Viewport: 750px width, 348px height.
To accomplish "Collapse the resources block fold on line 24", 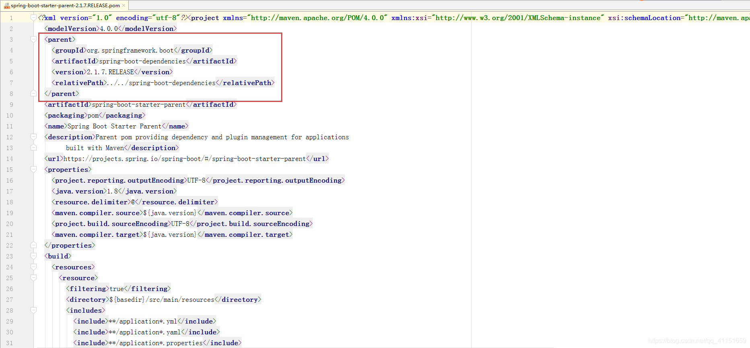I will pyautogui.click(x=34, y=267).
